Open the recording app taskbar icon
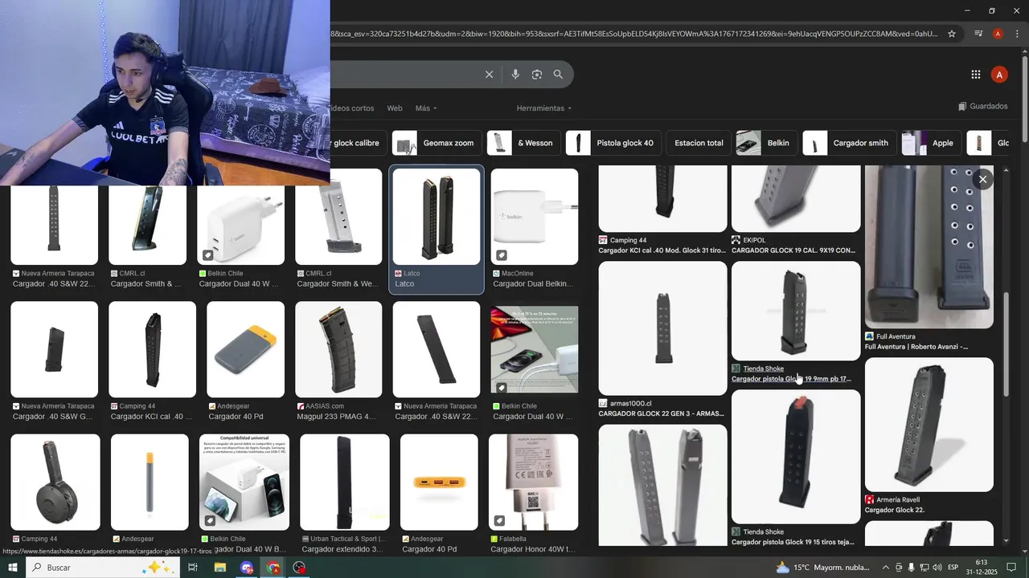This screenshot has height=578, width=1029. (300, 568)
